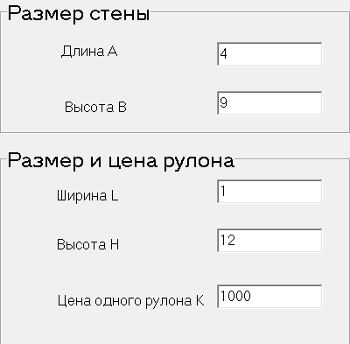This screenshot has width=350, height=344.
Task: Click the Высота B label text
Action: pyautogui.click(x=95, y=107)
